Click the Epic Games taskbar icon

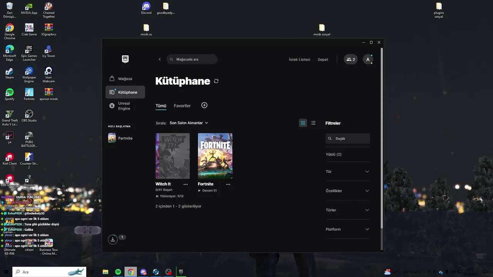(181, 272)
